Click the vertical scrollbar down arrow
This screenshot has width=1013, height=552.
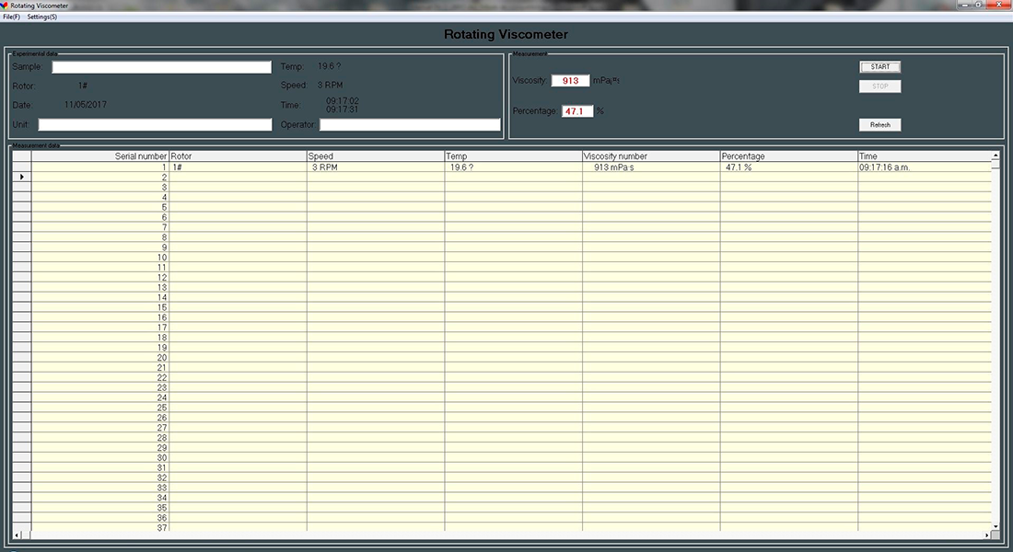pyautogui.click(x=996, y=526)
